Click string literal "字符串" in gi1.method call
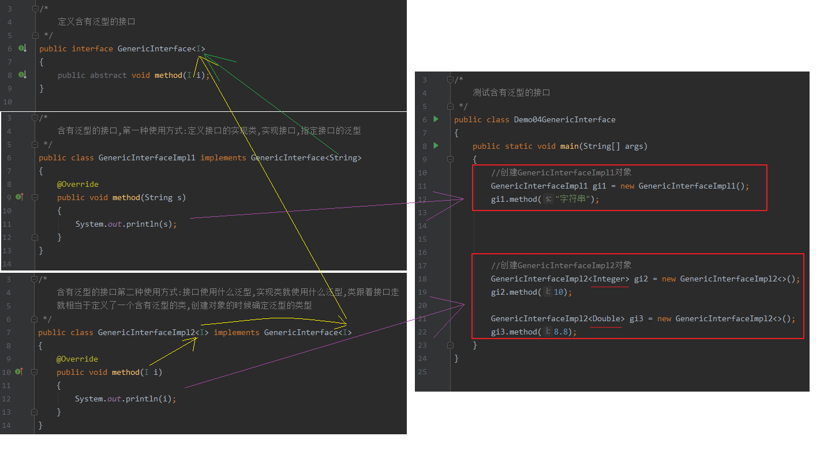The height and width of the screenshot is (451, 824). click(572, 199)
